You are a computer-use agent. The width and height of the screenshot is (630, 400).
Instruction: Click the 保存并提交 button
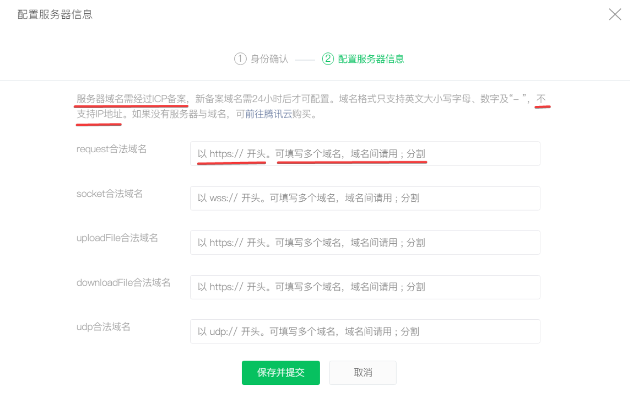(280, 373)
